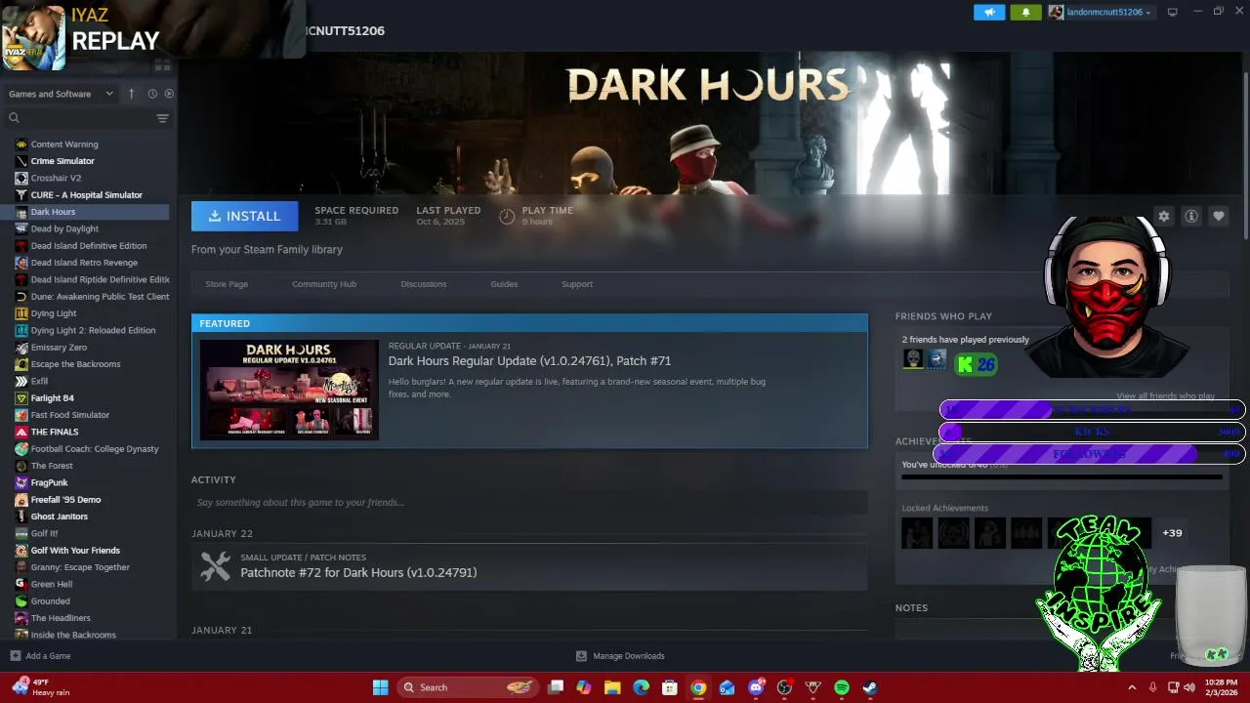Open File Explorer from the taskbar

(x=612, y=687)
